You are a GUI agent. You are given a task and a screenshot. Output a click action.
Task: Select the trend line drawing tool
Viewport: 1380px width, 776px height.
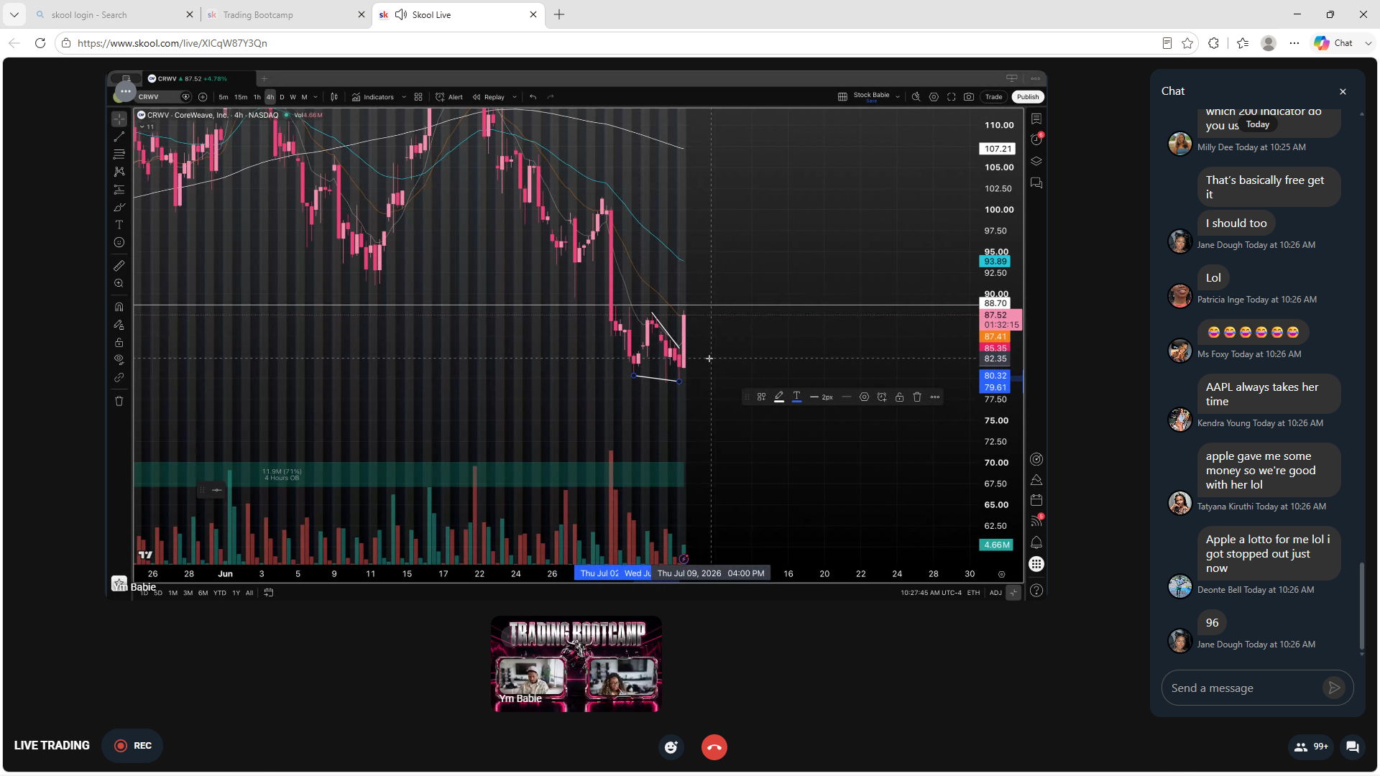[119, 137]
